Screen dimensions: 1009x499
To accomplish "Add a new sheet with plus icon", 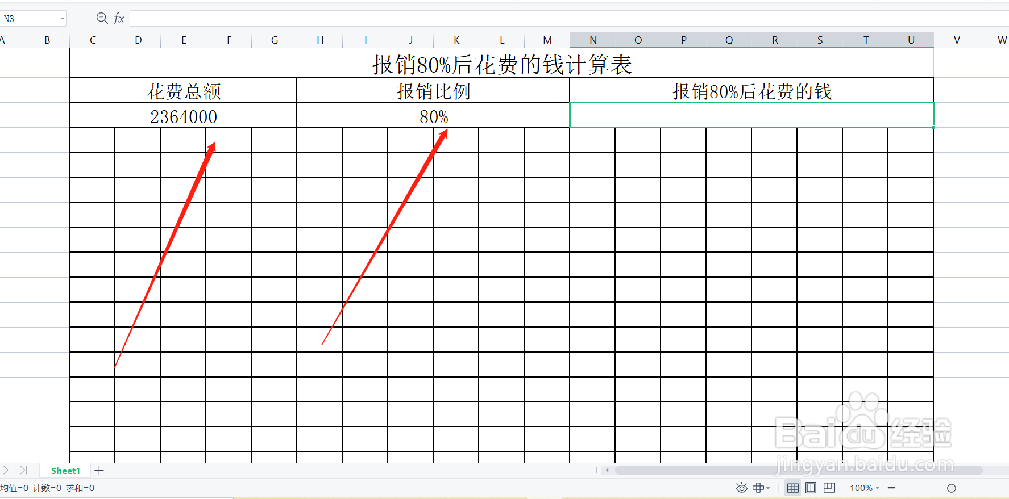I will point(99,471).
